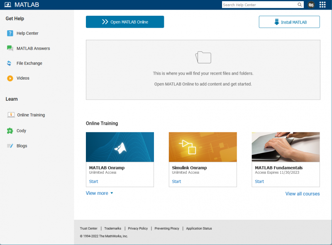Click MATLAB Fundamentals course title
Viewport: 332px width, 245px height.
pyautogui.click(x=278, y=167)
